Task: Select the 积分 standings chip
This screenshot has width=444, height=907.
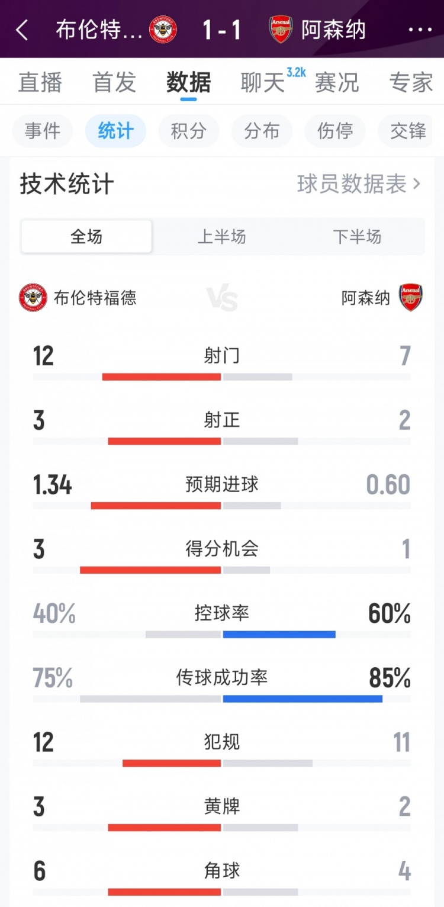Action: tap(188, 131)
